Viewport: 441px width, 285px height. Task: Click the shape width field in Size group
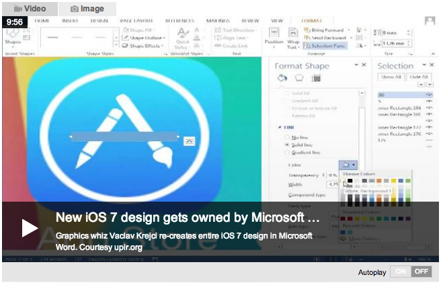coord(395,43)
